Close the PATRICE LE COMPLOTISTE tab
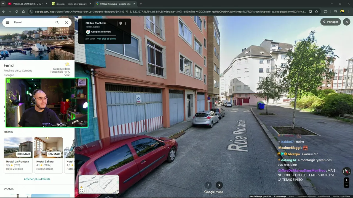Viewport: 353px width, 198px height. 46,4
